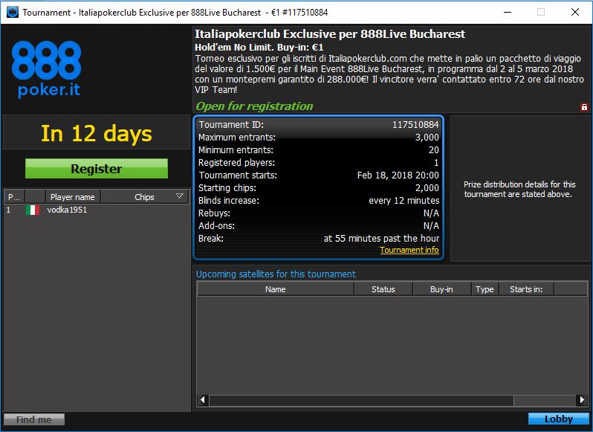593x432 pixels.
Task: Click Tournament starts date Feb 18, 2018 20:00
Action: [x=398, y=175]
